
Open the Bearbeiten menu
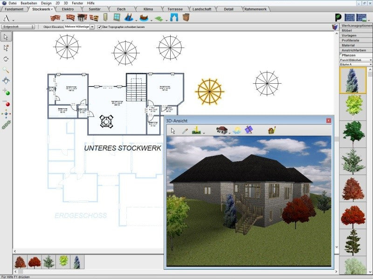(29, 3)
